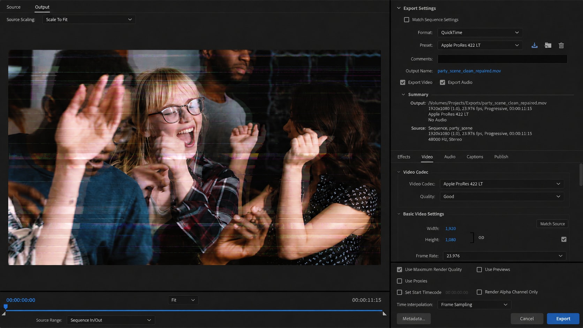Click the Start Timecode value field
583x328 pixels.
[456, 292]
